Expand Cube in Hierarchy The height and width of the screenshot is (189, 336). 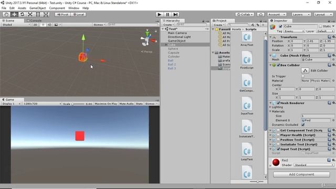pyautogui.click(x=166, y=45)
